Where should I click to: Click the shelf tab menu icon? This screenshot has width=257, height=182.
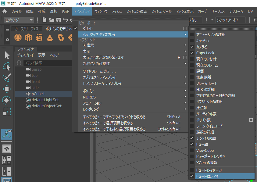[7, 30]
